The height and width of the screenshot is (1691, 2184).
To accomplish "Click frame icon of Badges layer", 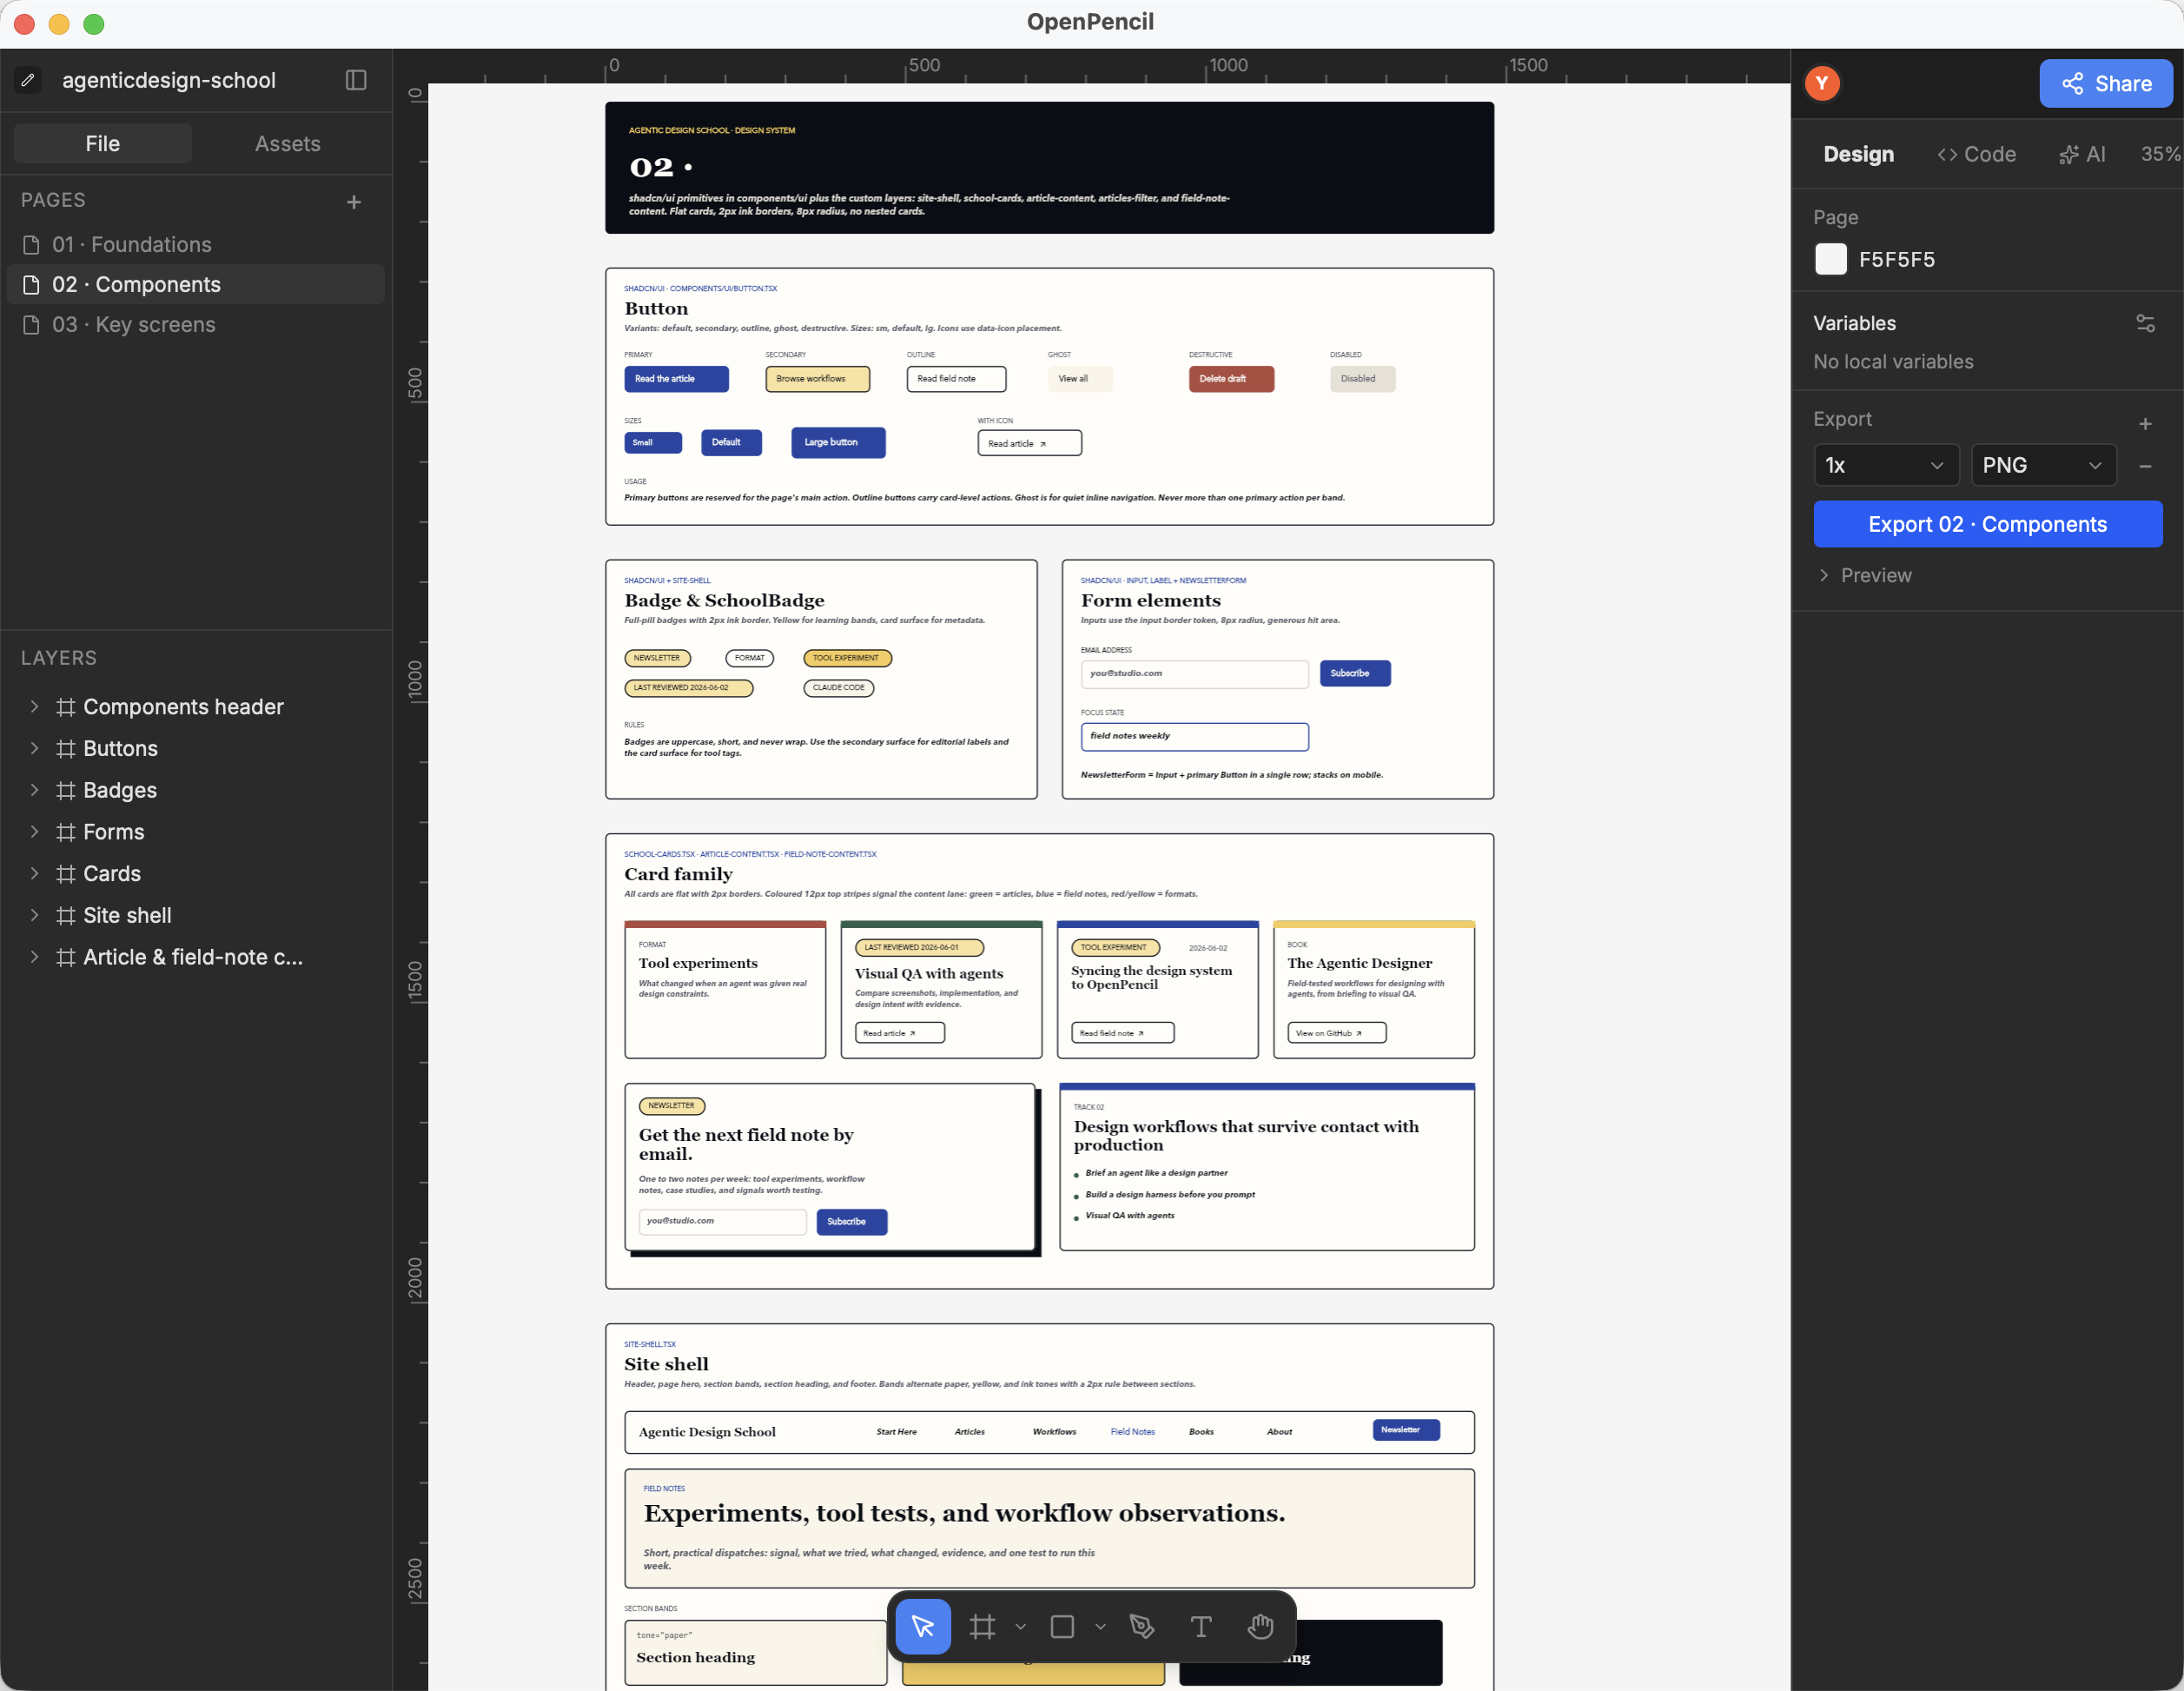I will pyautogui.click(x=66, y=791).
